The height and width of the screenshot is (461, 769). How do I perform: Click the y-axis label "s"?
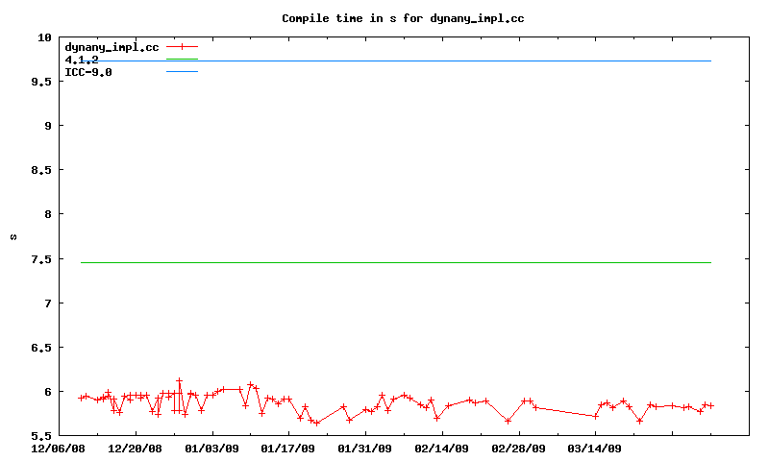13,236
